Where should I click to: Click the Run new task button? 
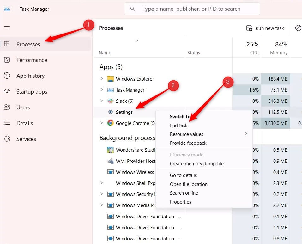tap(265, 28)
